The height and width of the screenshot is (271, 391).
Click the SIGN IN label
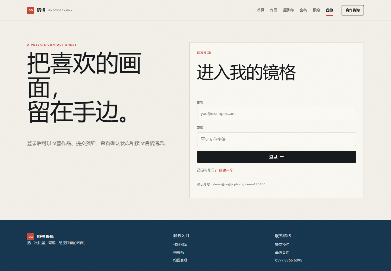tap(204, 53)
